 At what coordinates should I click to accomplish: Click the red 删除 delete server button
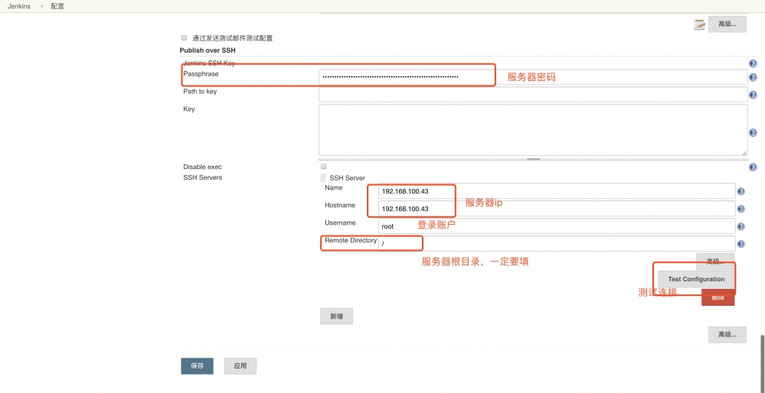(x=718, y=297)
